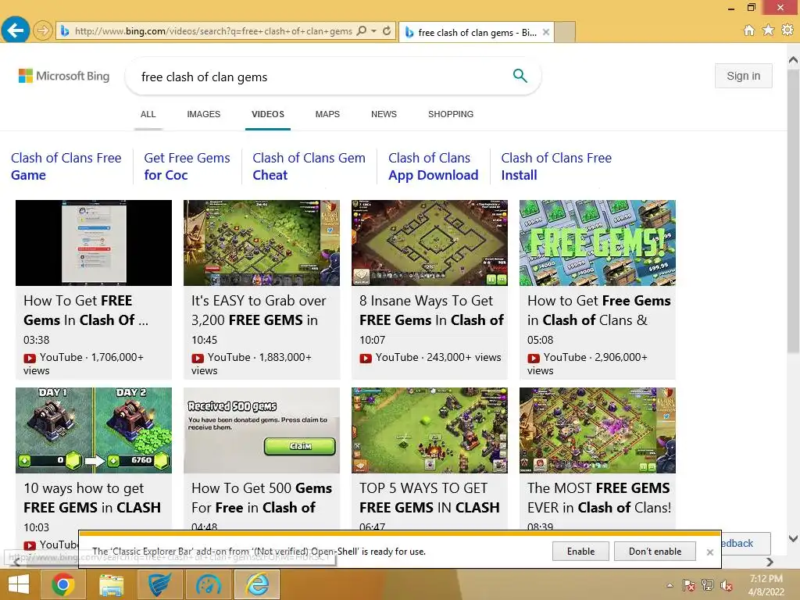Open File Explorer from the taskbar

(111, 584)
